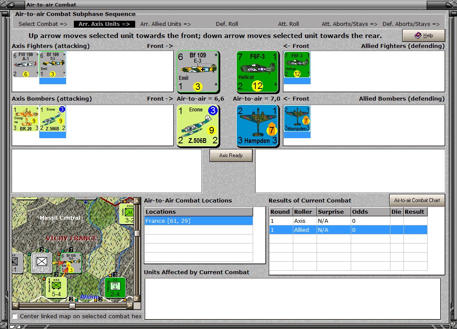Click the Massif Central label on the map
This screenshot has width=457, height=329.
60,218
